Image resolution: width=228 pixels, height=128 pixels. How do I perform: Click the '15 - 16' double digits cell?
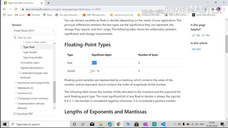(95, 71)
